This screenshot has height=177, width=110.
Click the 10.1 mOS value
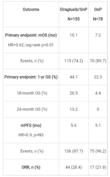pyautogui.click(x=74, y=35)
